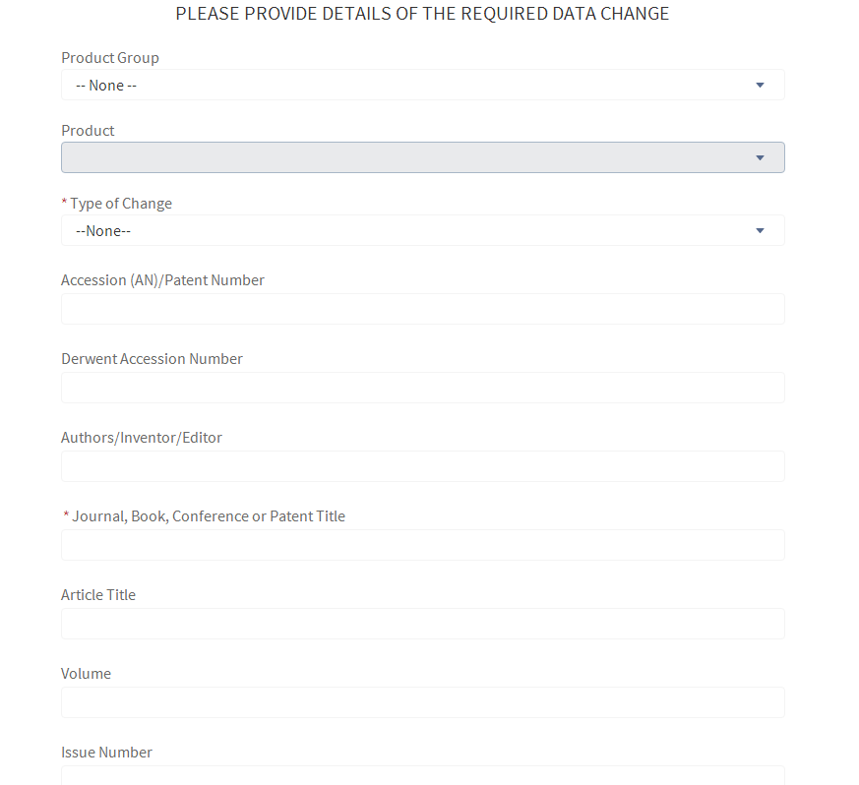Open the greyed Product combo box
Screen dimensions: 859x785
tap(394, 158)
